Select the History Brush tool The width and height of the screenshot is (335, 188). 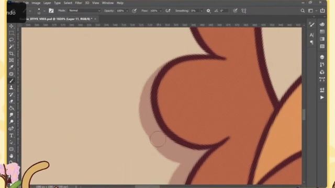pyautogui.click(x=12, y=95)
